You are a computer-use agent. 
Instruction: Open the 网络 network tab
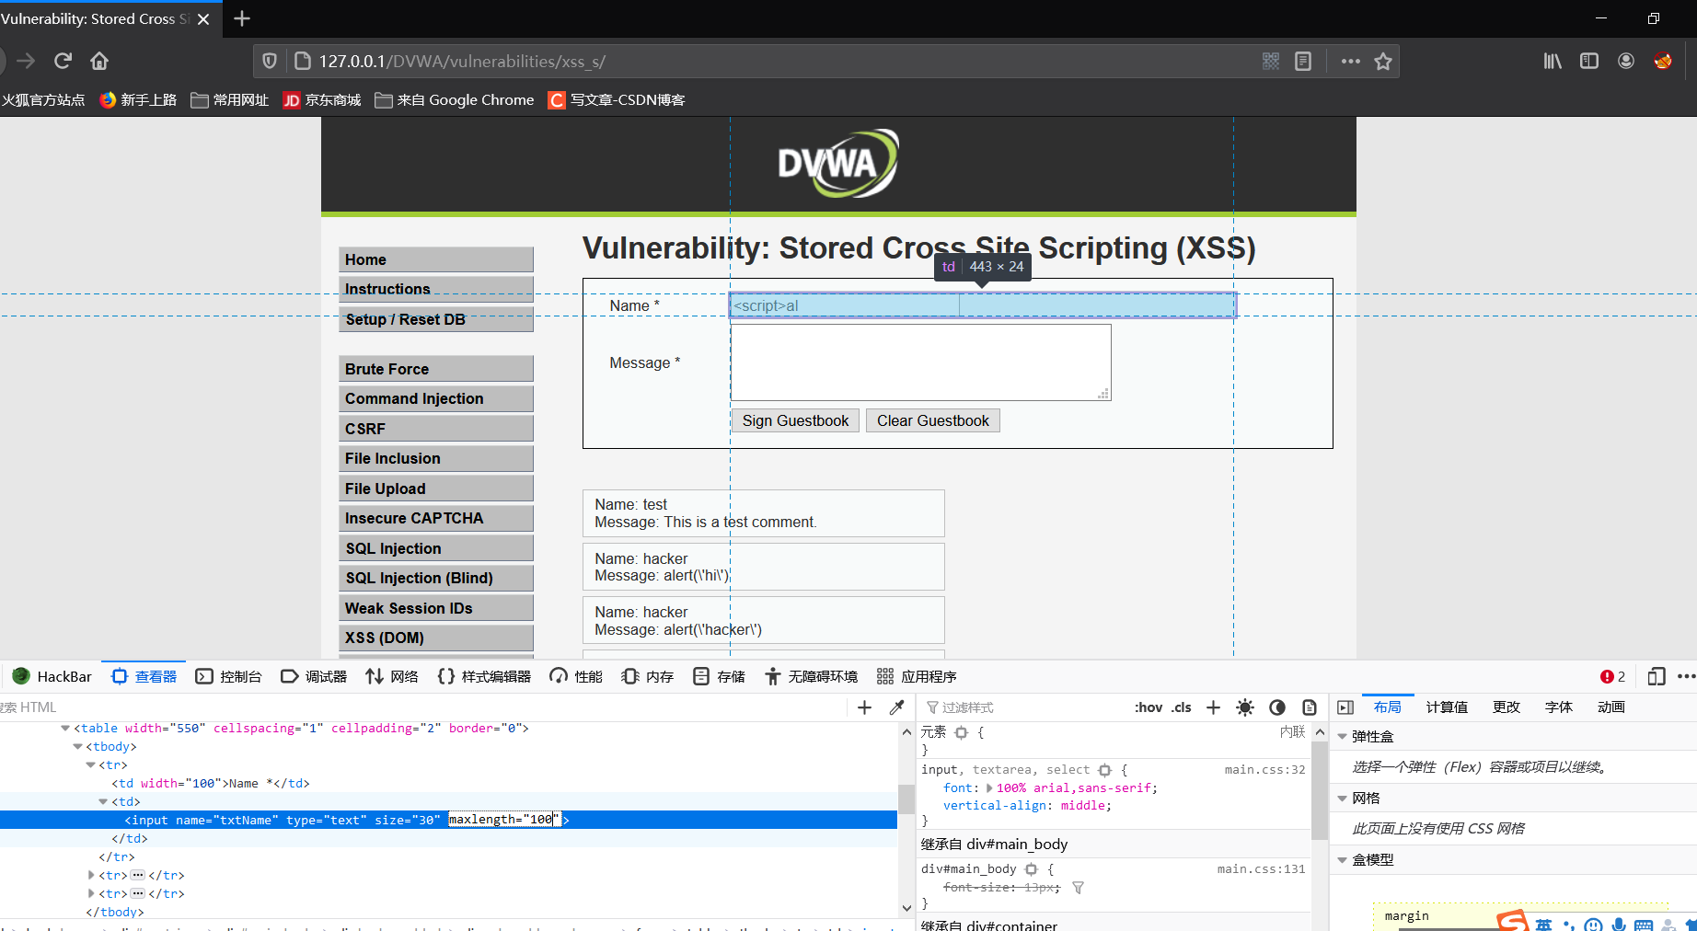(392, 676)
